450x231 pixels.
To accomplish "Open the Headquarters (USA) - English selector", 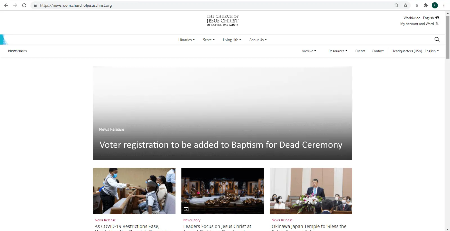I will pos(415,51).
